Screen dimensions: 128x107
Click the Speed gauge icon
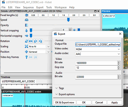(x=26, y=20)
